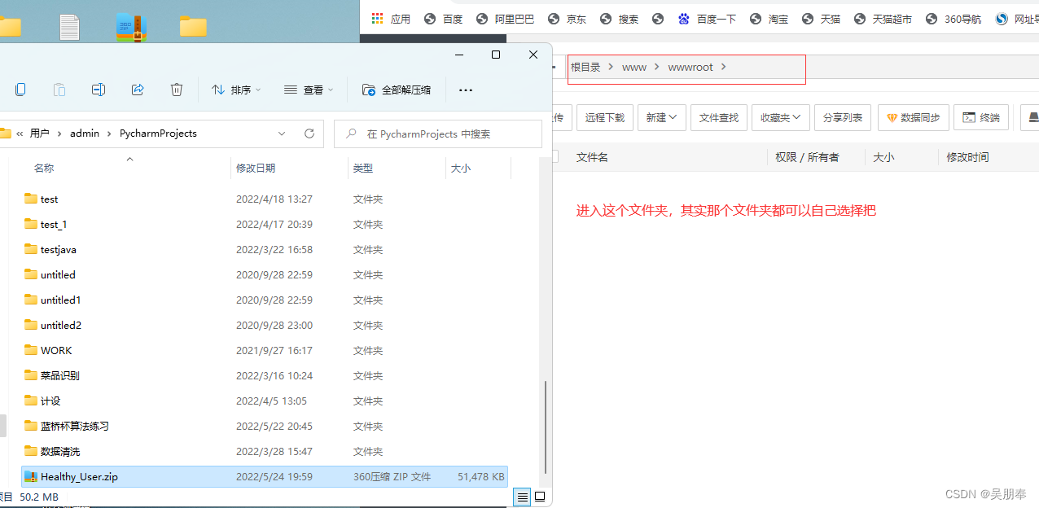Click the 远程下载 remote download button

pos(604,117)
